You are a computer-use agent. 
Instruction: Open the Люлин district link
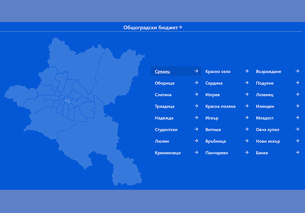(162, 141)
